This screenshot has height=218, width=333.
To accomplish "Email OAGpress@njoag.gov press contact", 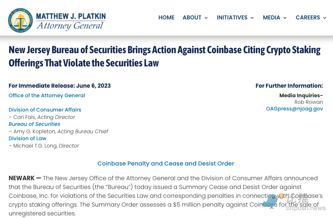I will point(294,109).
